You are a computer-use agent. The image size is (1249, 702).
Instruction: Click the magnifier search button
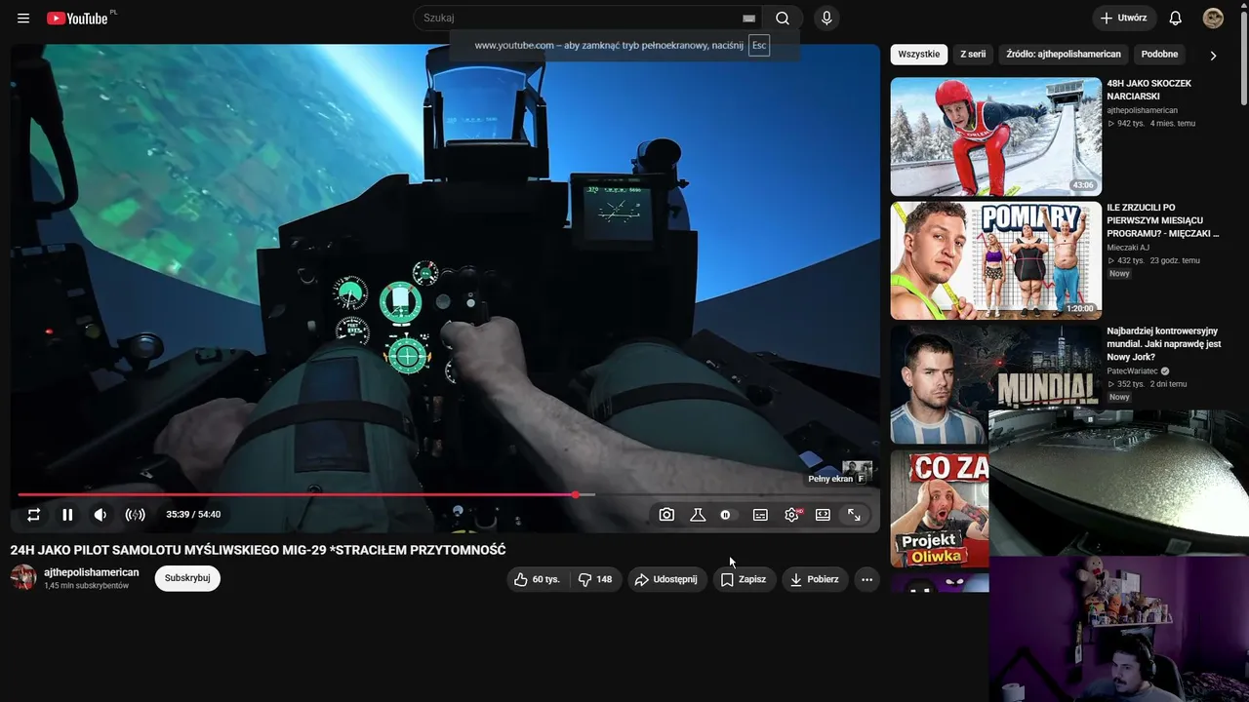click(x=783, y=19)
